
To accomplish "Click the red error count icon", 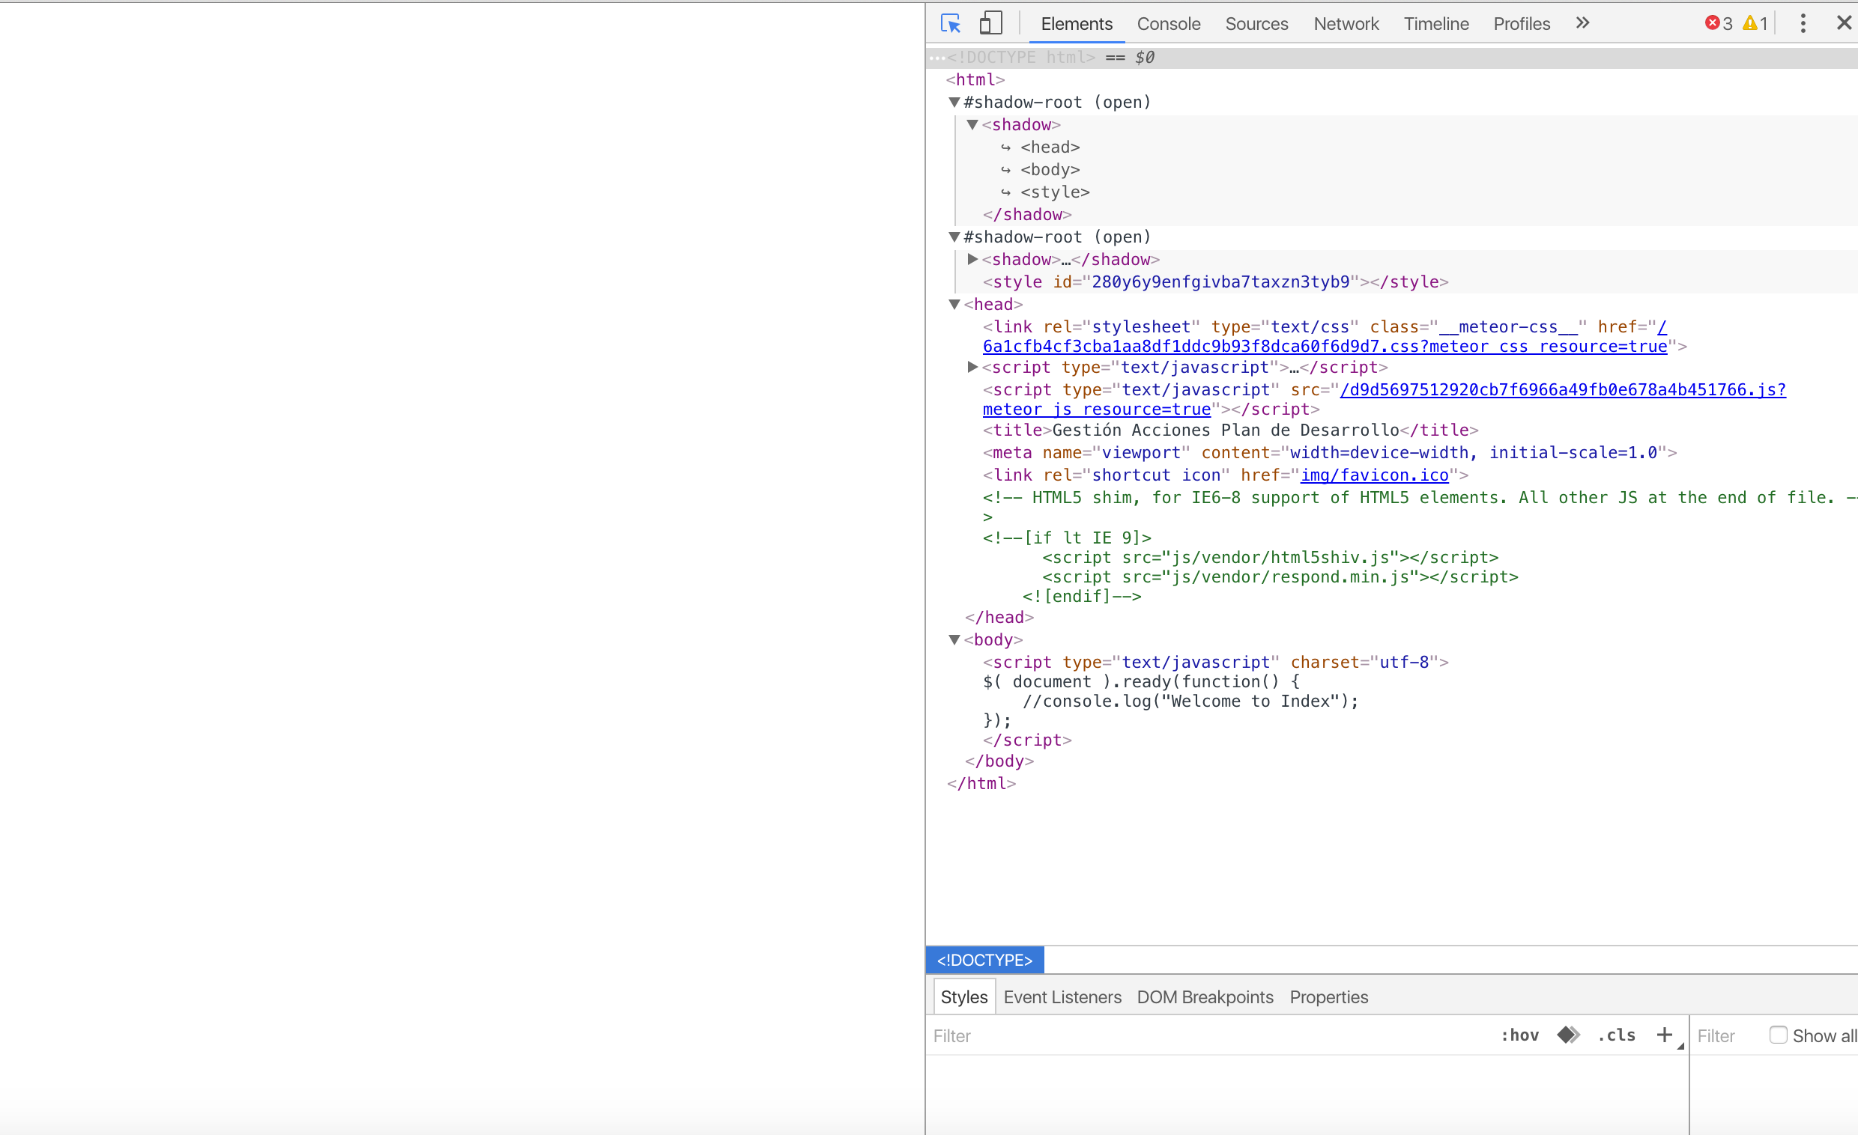I will pyautogui.click(x=1712, y=23).
